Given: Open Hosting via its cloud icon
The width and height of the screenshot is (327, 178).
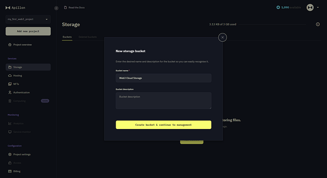Looking at the screenshot, I should click(x=10, y=76).
